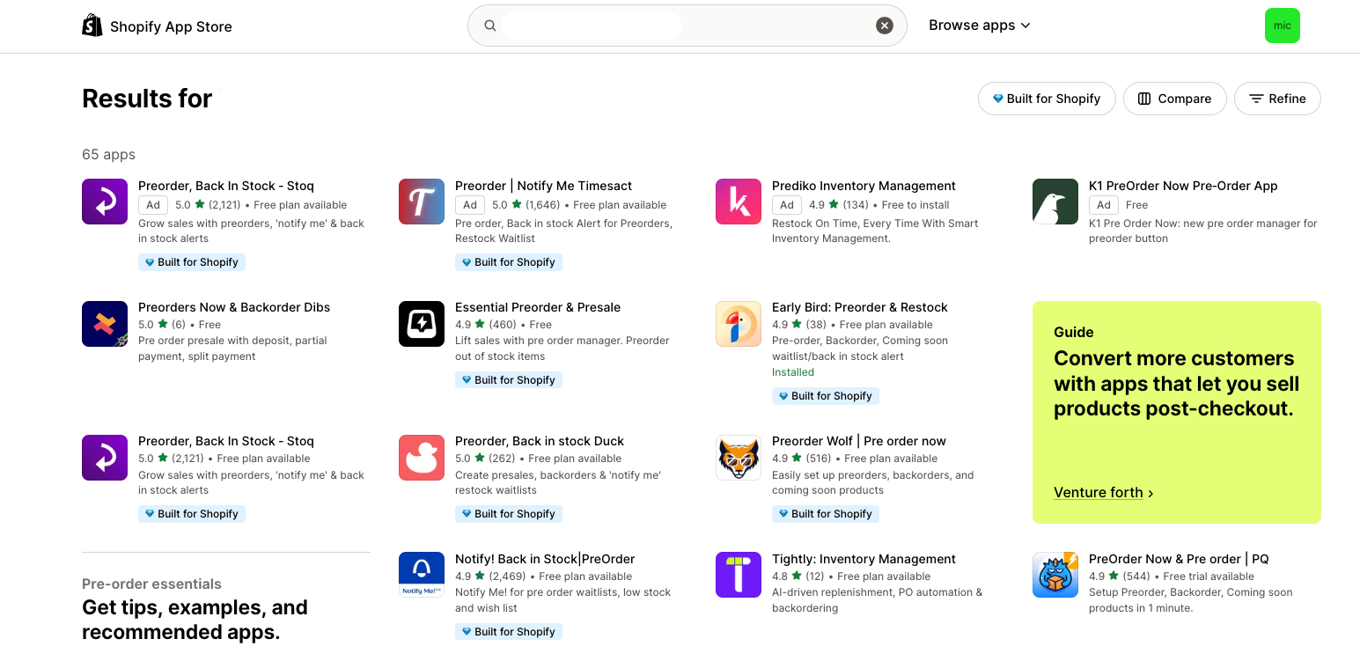Open K1 PreOrder Now Pre-Order App title
1360x661 pixels.
point(1183,186)
